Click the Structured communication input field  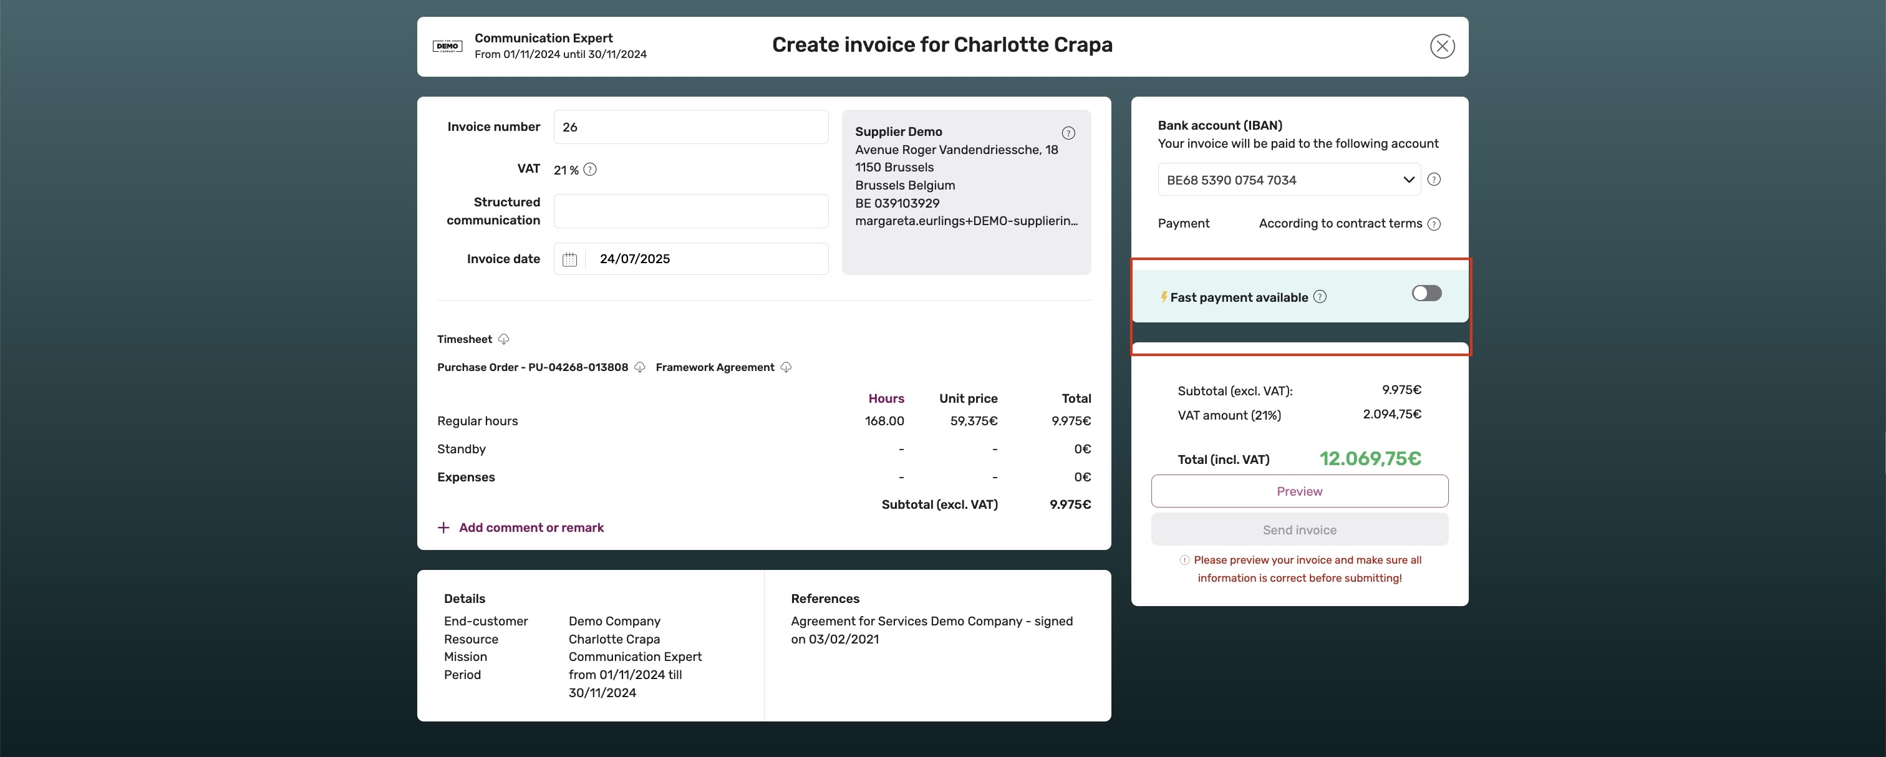point(690,211)
